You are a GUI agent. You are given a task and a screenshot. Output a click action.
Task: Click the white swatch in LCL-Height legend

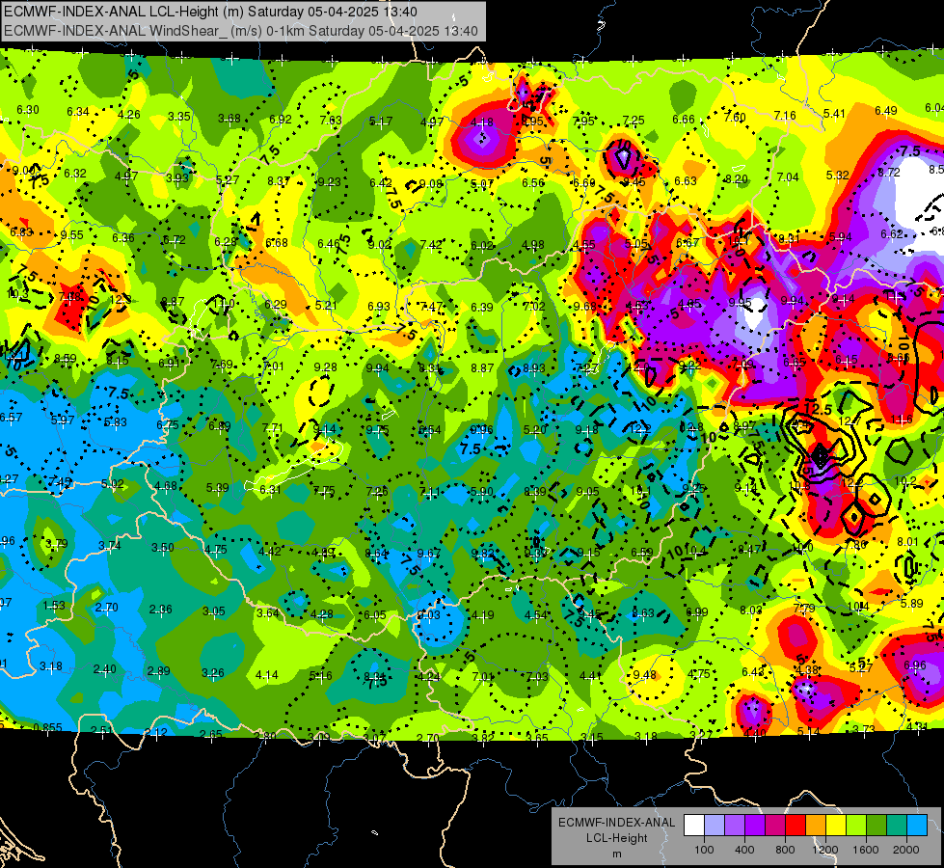[694, 826]
